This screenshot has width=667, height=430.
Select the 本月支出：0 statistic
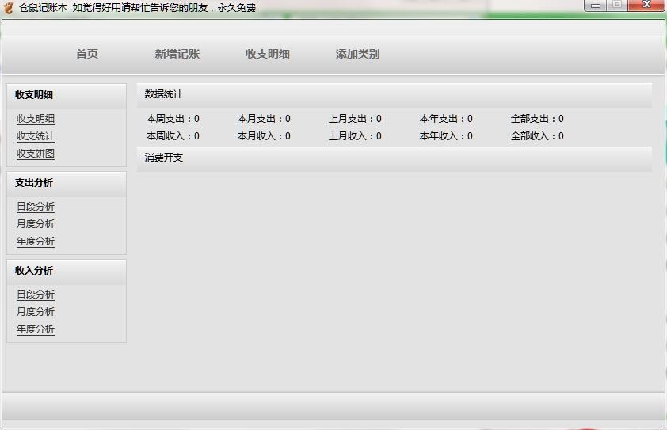(x=264, y=119)
